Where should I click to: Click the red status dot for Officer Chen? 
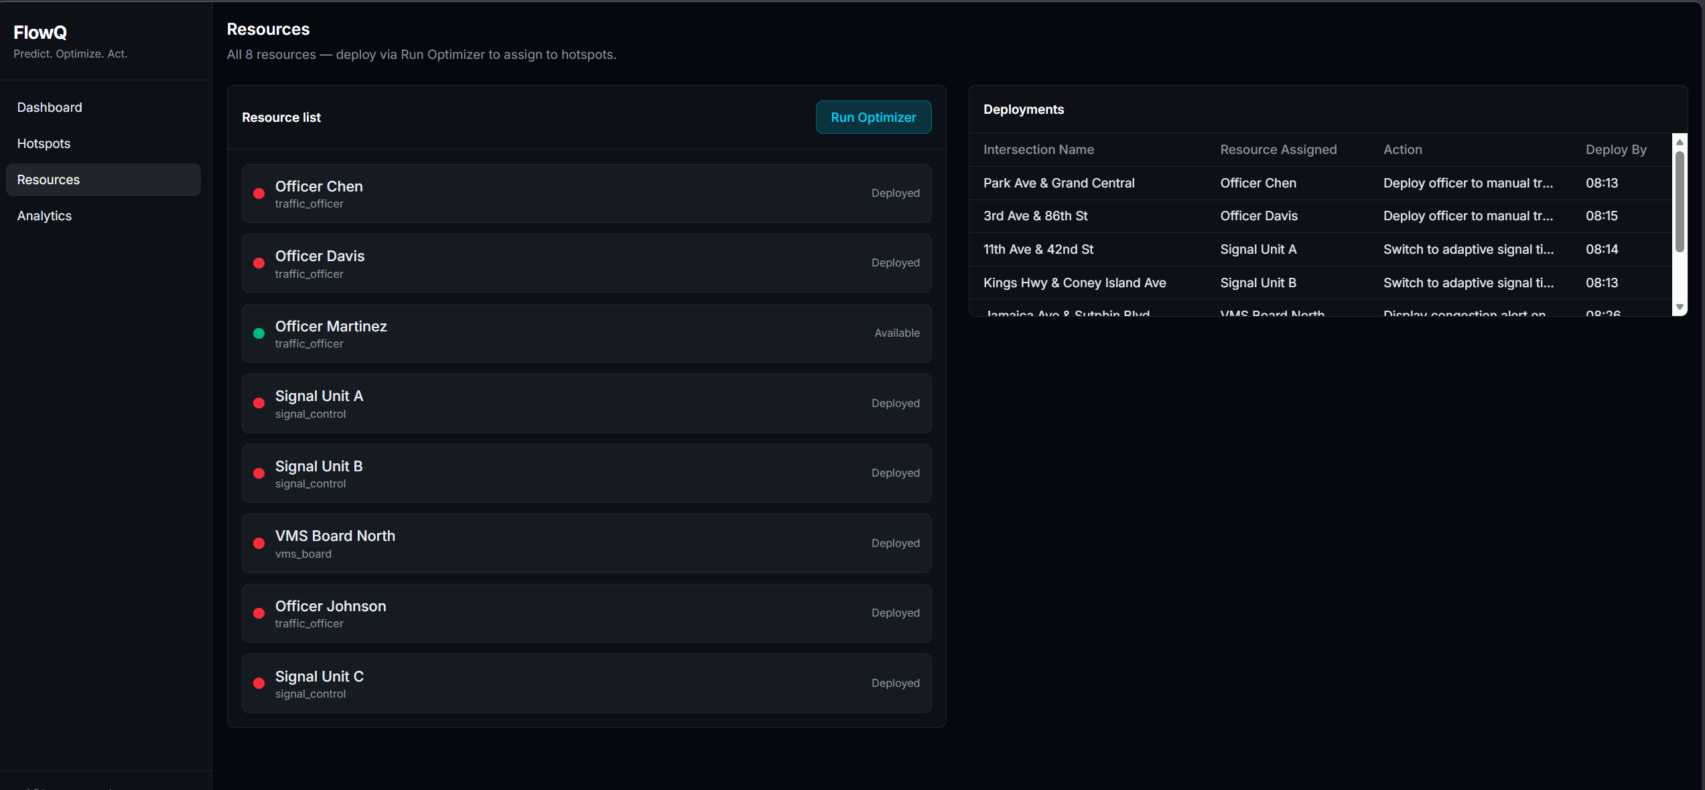(259, 193)
